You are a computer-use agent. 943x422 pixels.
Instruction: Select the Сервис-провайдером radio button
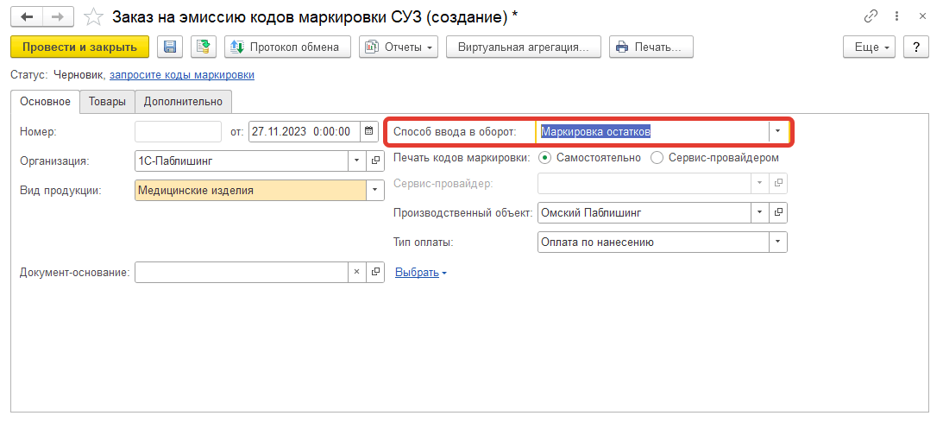657,158
